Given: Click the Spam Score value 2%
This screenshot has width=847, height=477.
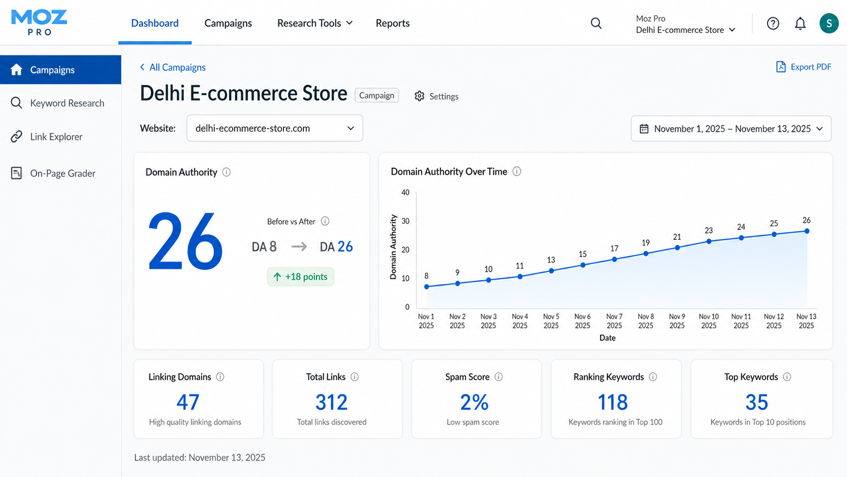Looking at the screenshot, I should pyautogui.click(x=474, y=402).
